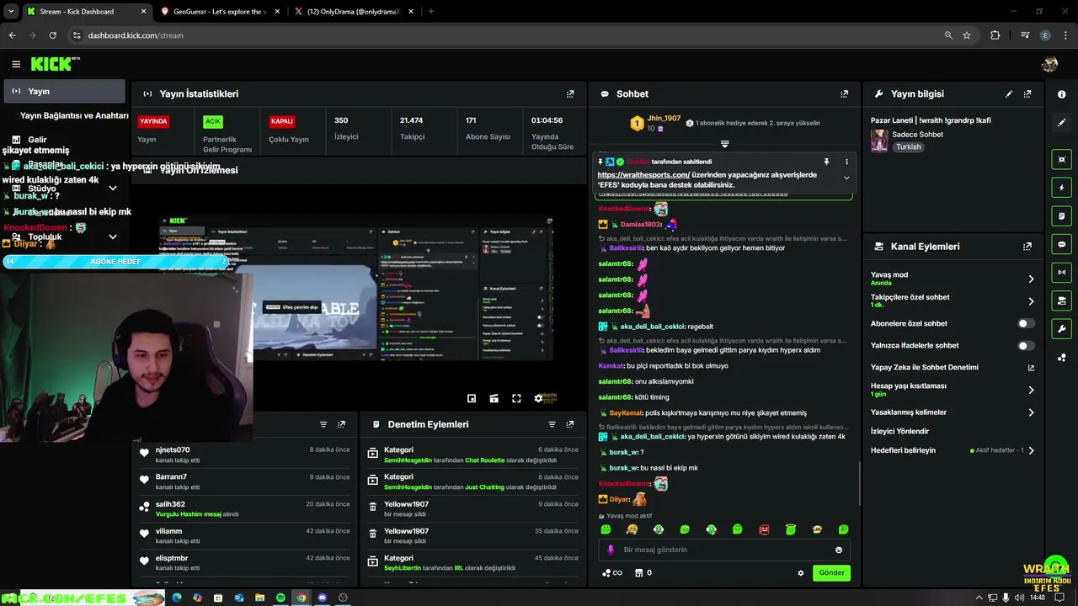
Task: Open mini player for the stream preview
Action: pos(472,398)
